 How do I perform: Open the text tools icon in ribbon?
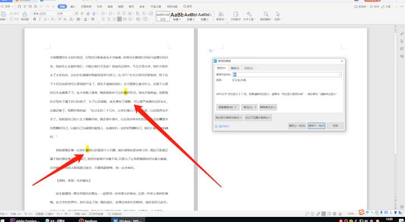pyautogui.click(x=249, y=16)
